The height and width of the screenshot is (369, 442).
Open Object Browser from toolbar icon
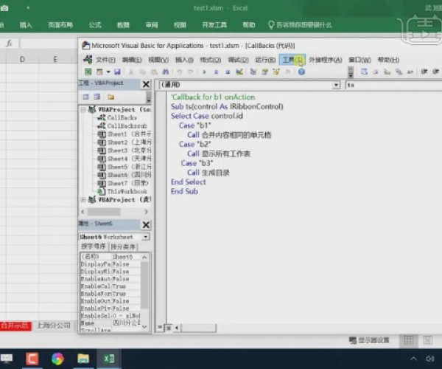[276, 72]
